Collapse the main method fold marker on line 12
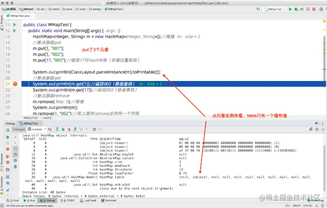Image resolution: width=327 pixels, height=208 pixels. coord(21,30)
